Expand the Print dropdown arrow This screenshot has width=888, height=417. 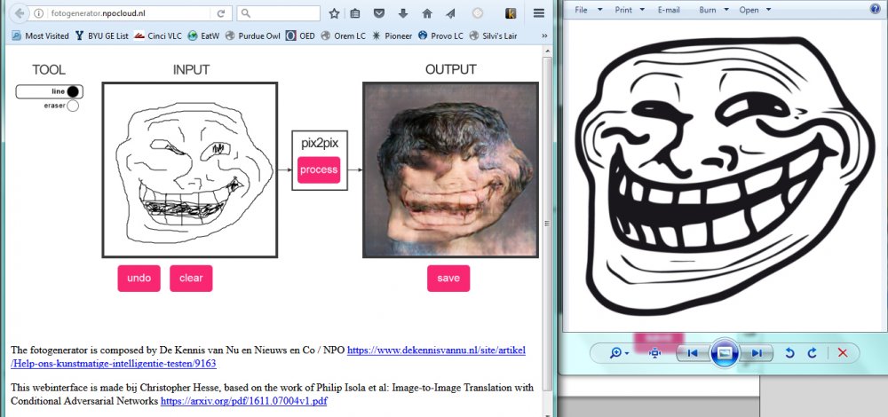tap(642, 10)
